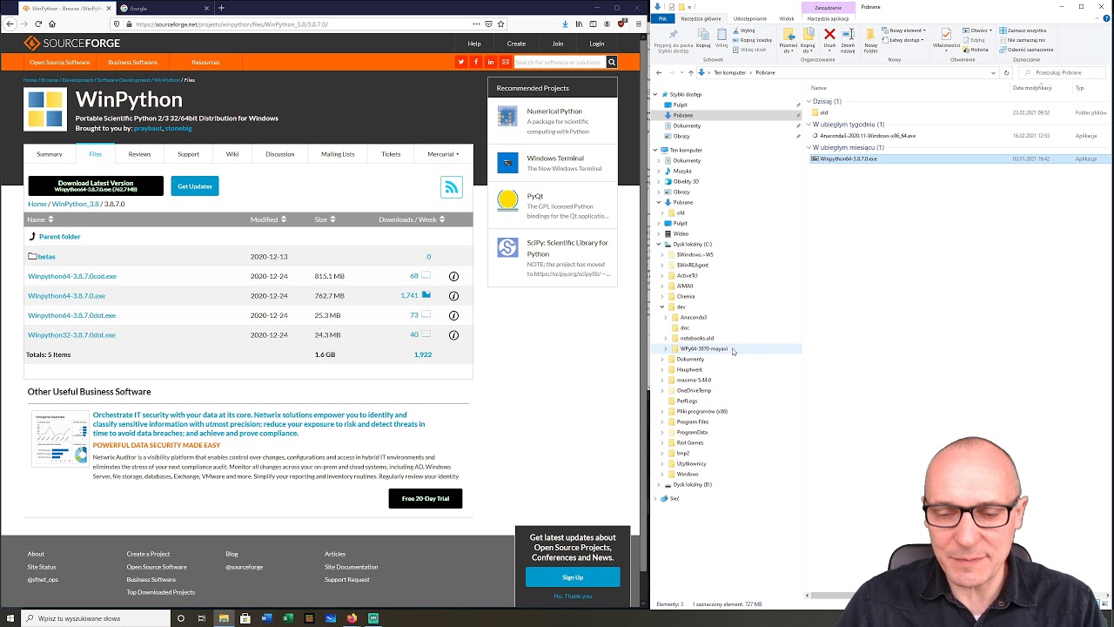Open the Parent folder link
This screenshot has width=1114, height=627.
pos(59,237)
